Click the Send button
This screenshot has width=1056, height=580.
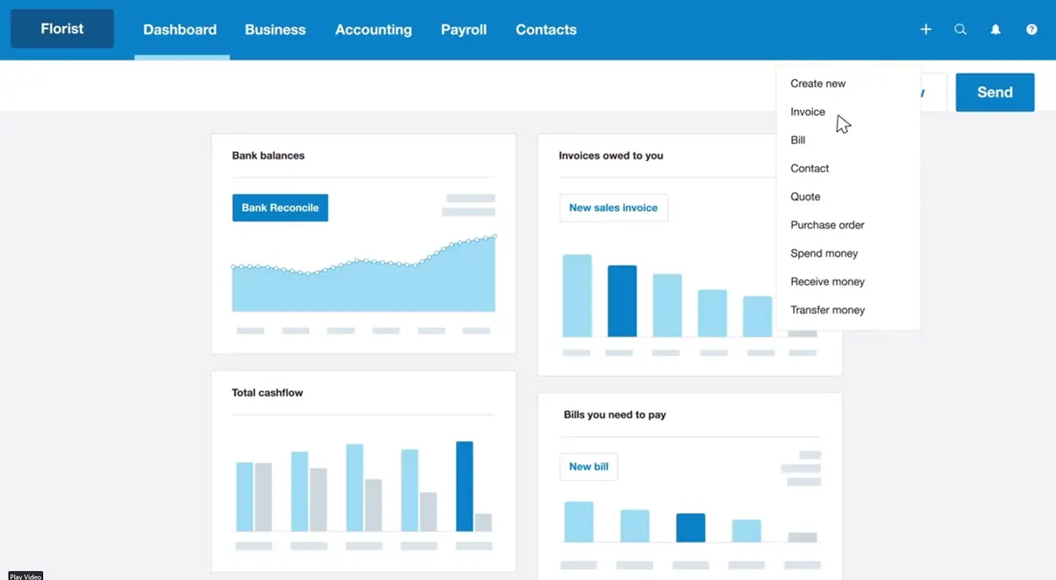click(994, 91)
